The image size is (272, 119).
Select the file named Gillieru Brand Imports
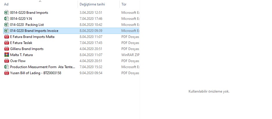click(27, 49)
